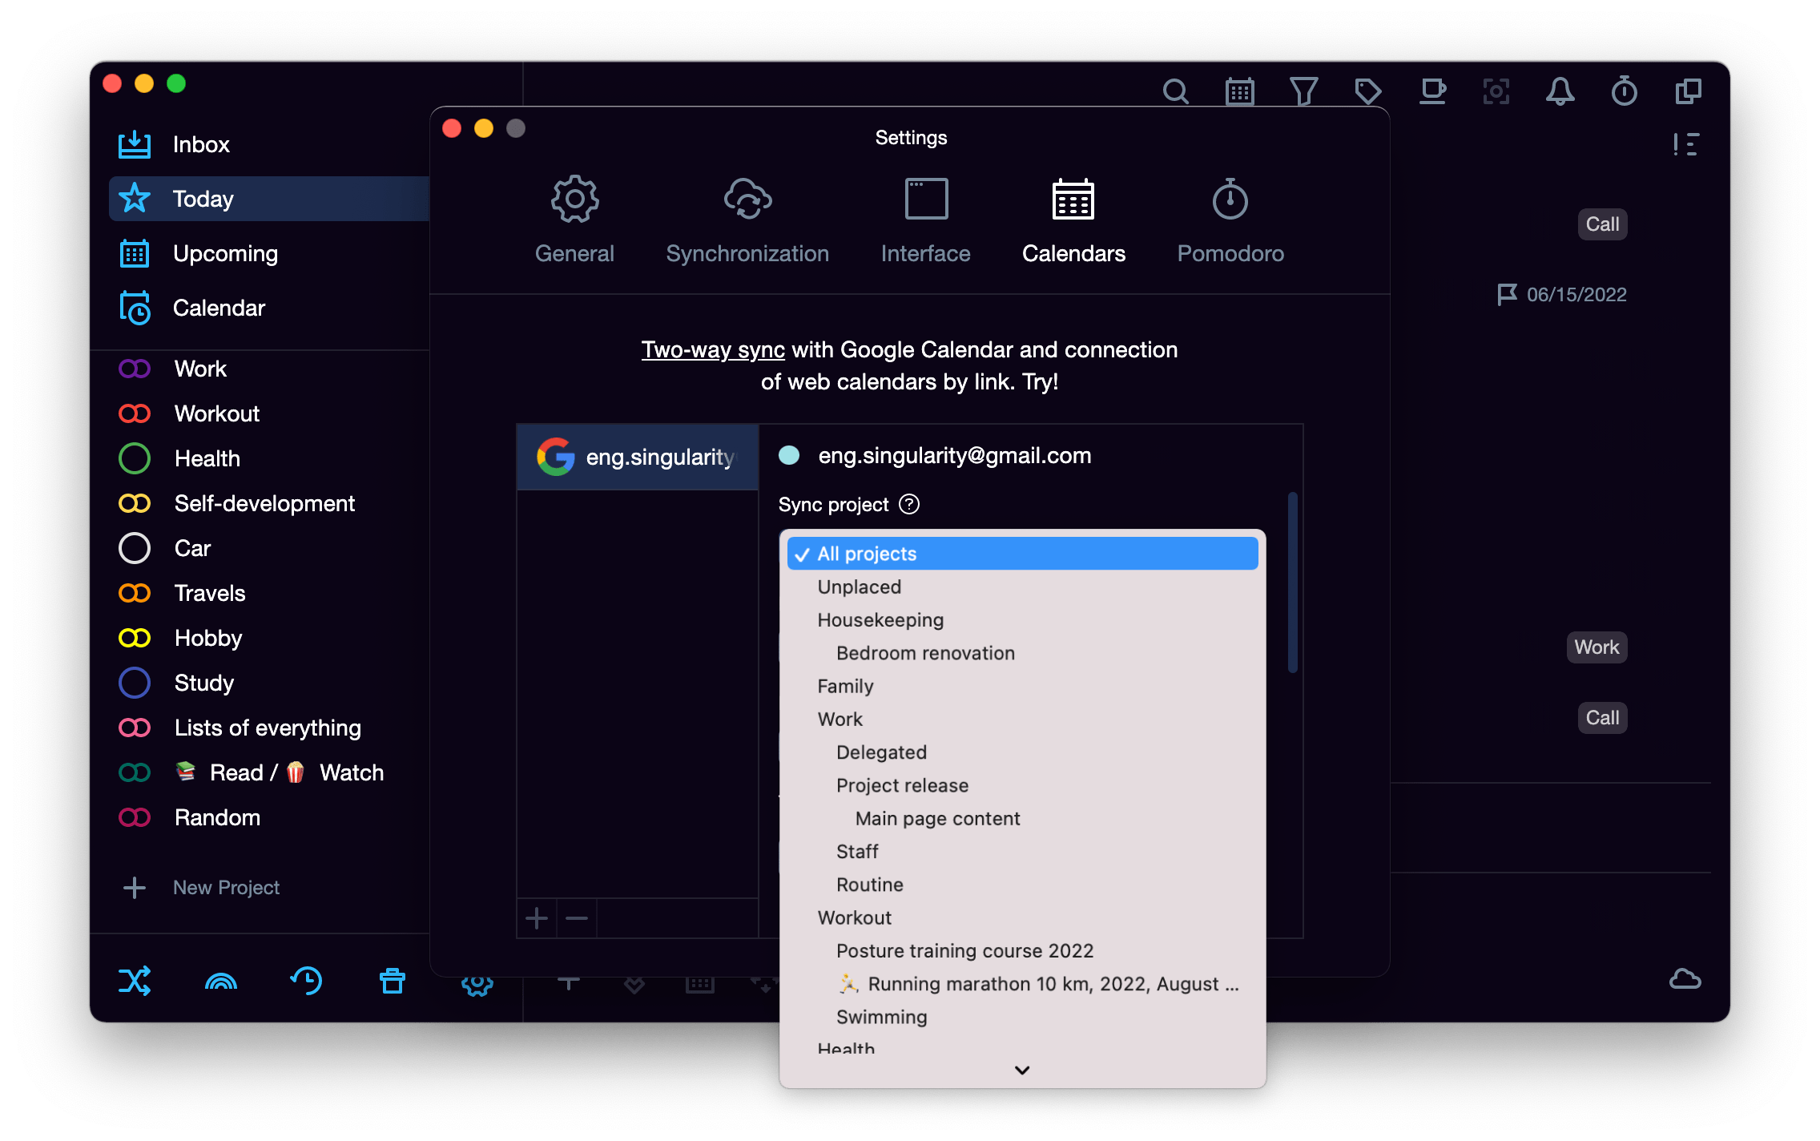Open the trash bin icon

point(393,981)
